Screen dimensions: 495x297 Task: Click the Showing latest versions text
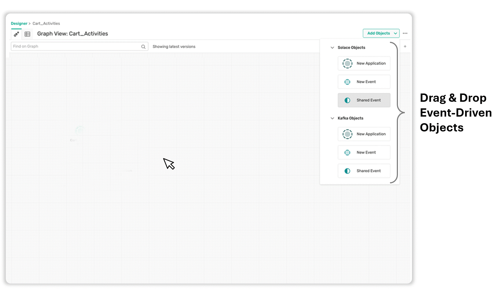pos(174,47)
